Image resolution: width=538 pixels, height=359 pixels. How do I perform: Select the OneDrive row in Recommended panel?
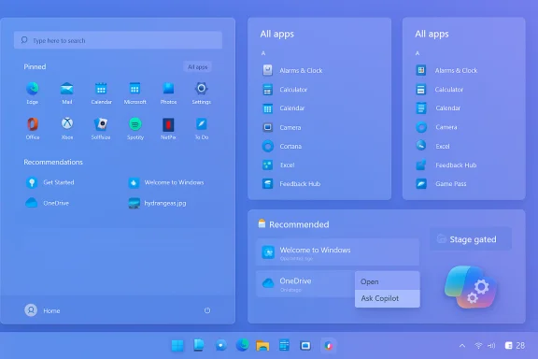305,284
